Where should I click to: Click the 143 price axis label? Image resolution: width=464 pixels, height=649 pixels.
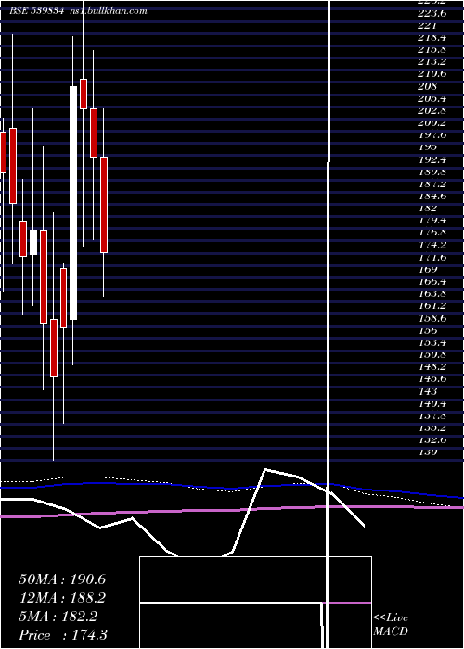[x=428, y=391]
